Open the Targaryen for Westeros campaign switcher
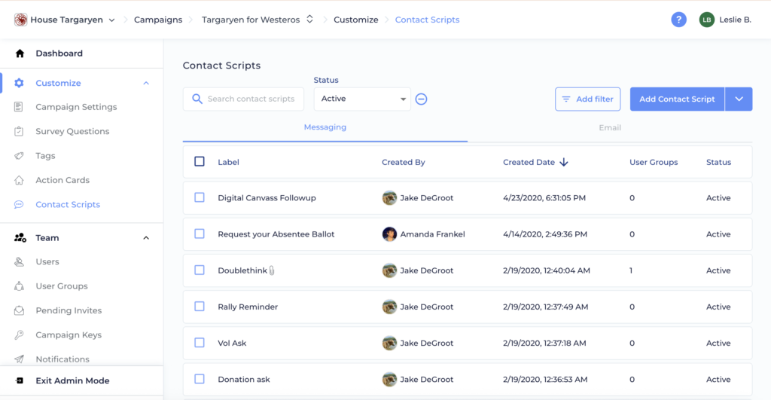This screenshot has height=400, width=771. click(309, 19)
